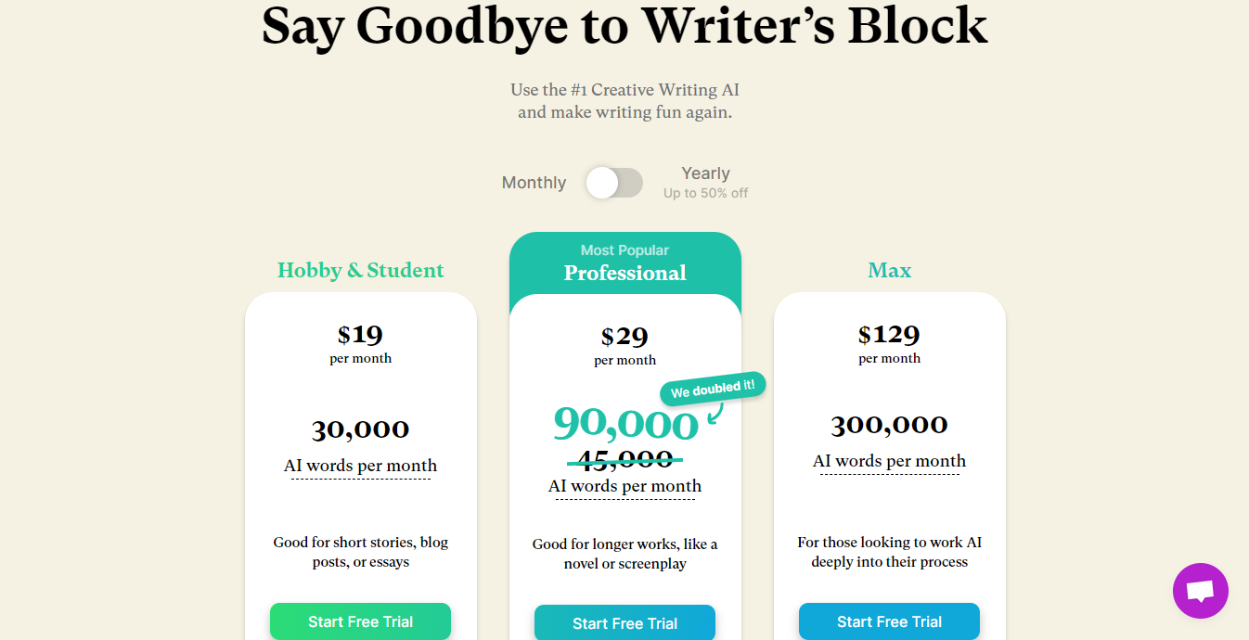Viewport: 1249px width, 640px height.
Task: Start Free Trial for Max plan
Action: pyautogui.click(x=890, y=621)
